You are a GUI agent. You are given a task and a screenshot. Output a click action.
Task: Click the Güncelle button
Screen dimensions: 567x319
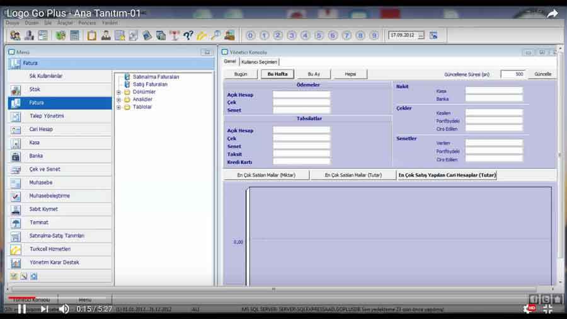click(x=543, y=74)
